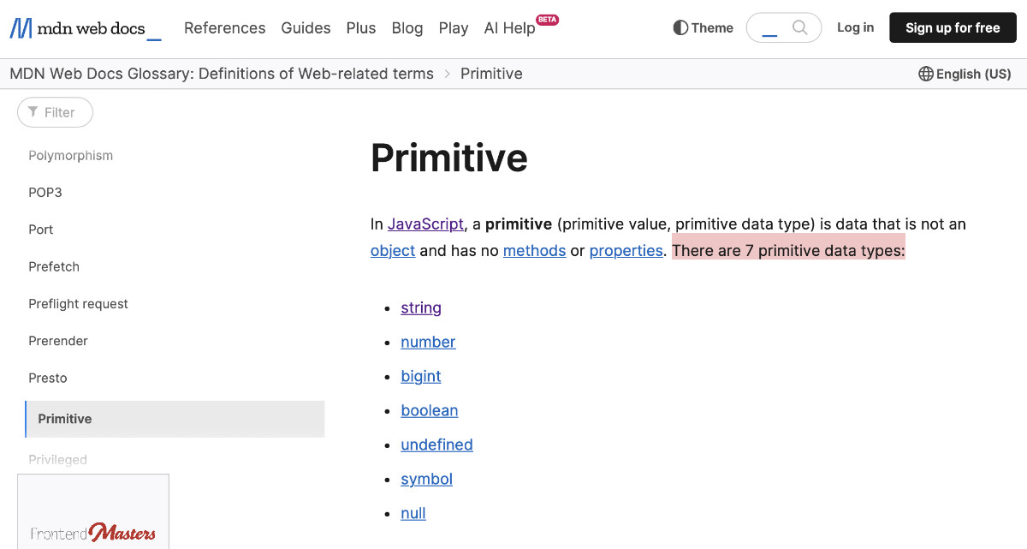Go to the Blog page
This screenshot has height=549, width=1027.
(407, 28)
